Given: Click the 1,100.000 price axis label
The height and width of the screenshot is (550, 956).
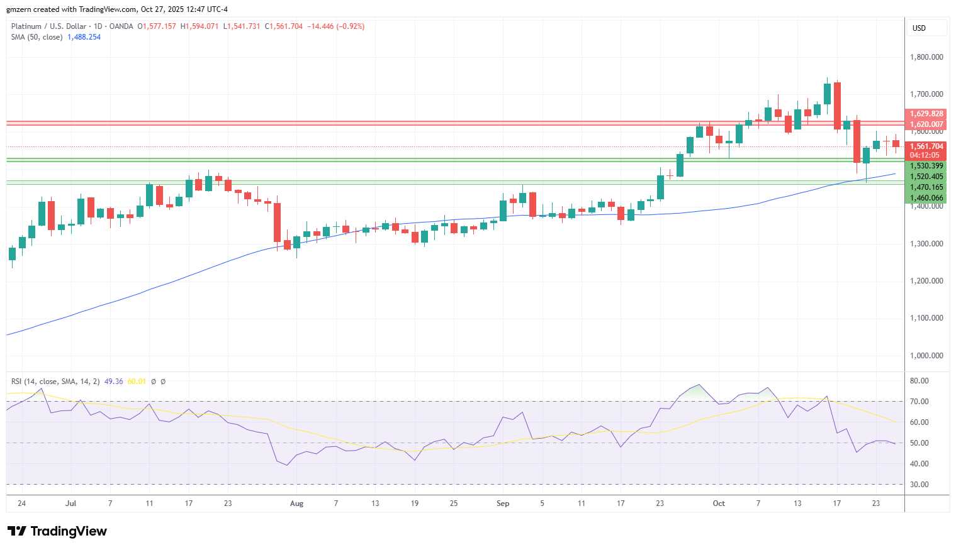Looking at the screenshot, I should coord(926,318).
